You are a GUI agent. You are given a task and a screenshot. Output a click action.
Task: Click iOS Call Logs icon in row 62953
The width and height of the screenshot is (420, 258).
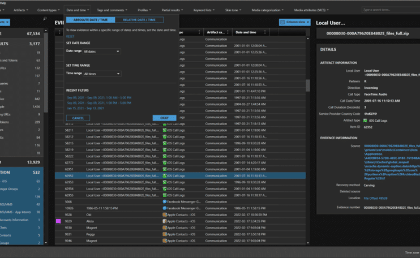[x=165, y=182]
